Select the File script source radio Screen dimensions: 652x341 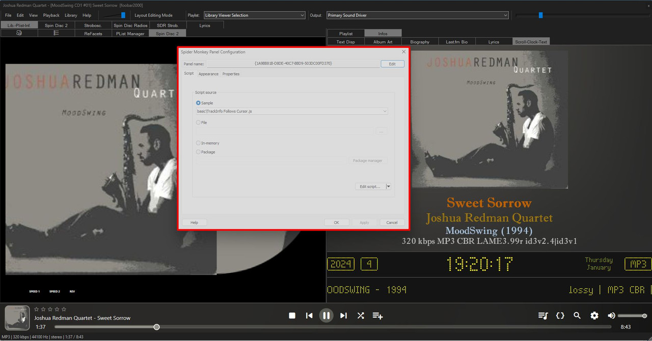click(x=199, y=122)
